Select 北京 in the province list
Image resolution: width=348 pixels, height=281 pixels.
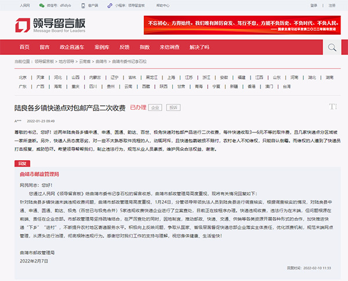[x=23, y=77]
